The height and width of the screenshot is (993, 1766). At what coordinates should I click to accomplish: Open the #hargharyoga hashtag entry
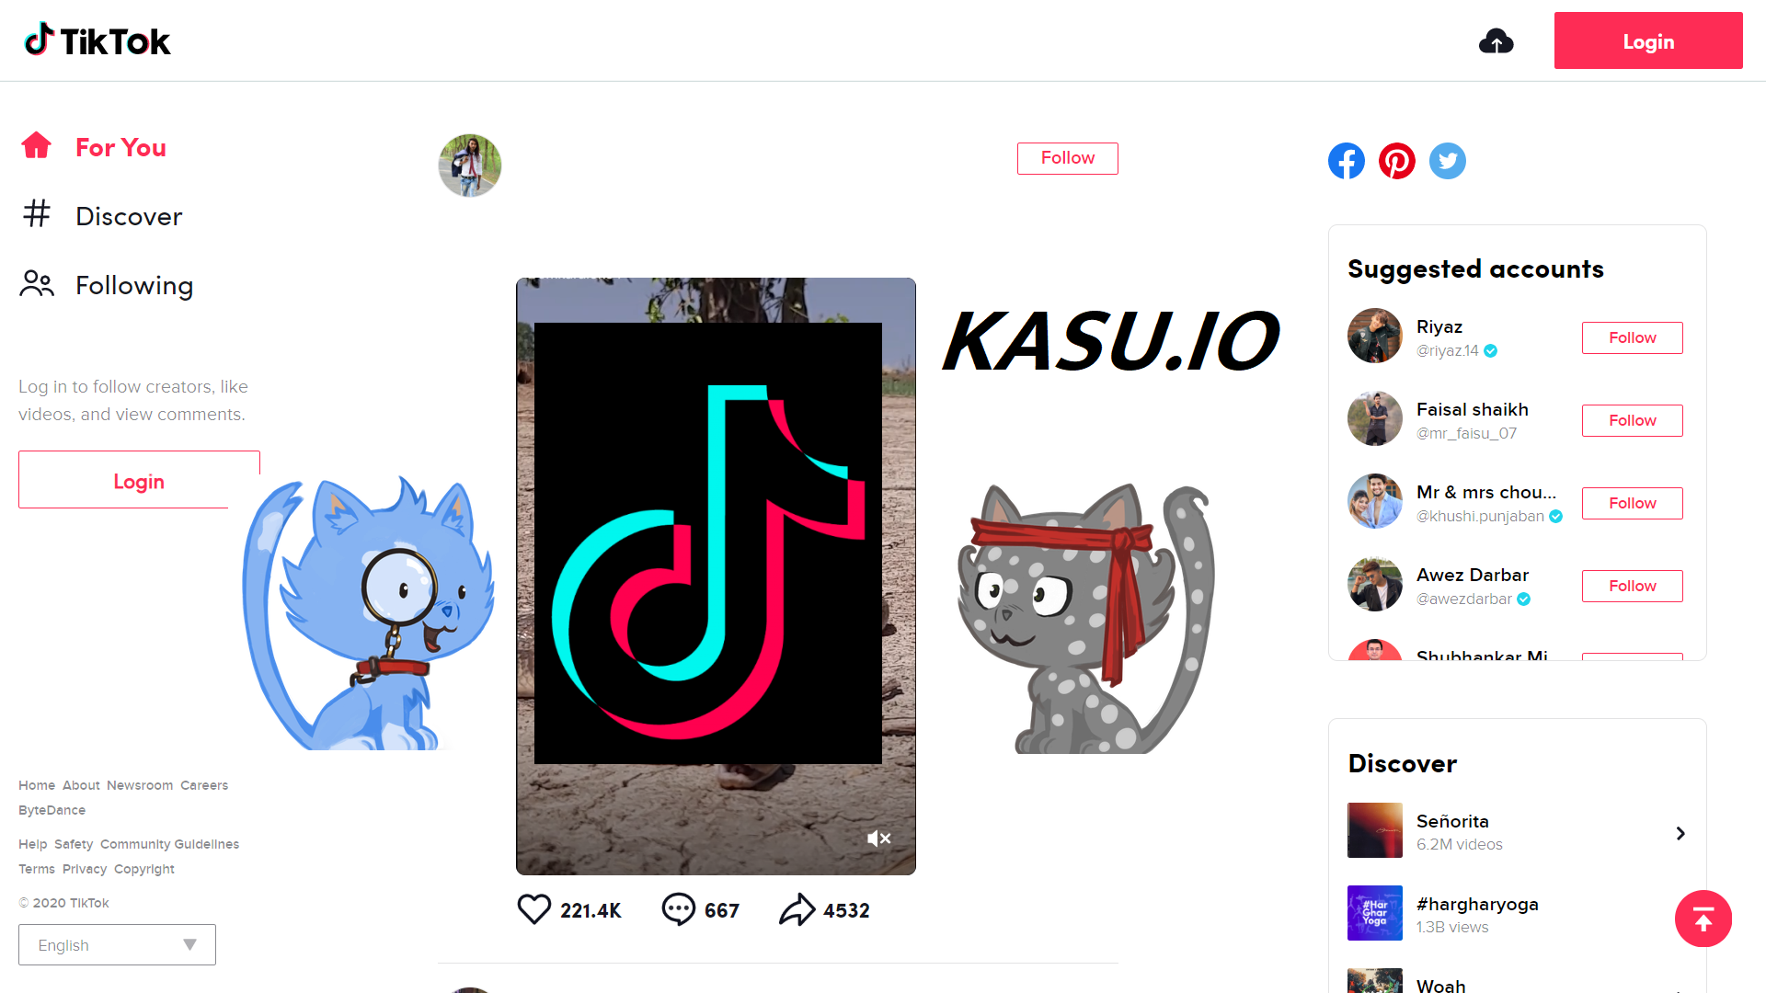point(1477,913)
